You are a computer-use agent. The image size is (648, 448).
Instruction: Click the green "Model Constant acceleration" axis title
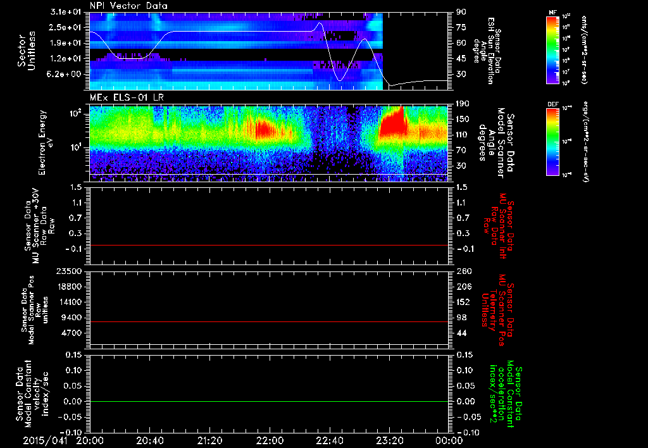[506, 395]
